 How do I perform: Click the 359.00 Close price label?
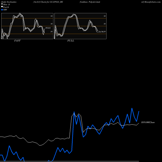(148, 122)
